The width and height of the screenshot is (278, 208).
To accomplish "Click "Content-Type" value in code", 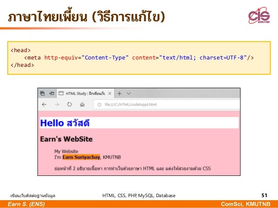I will 105,58.
